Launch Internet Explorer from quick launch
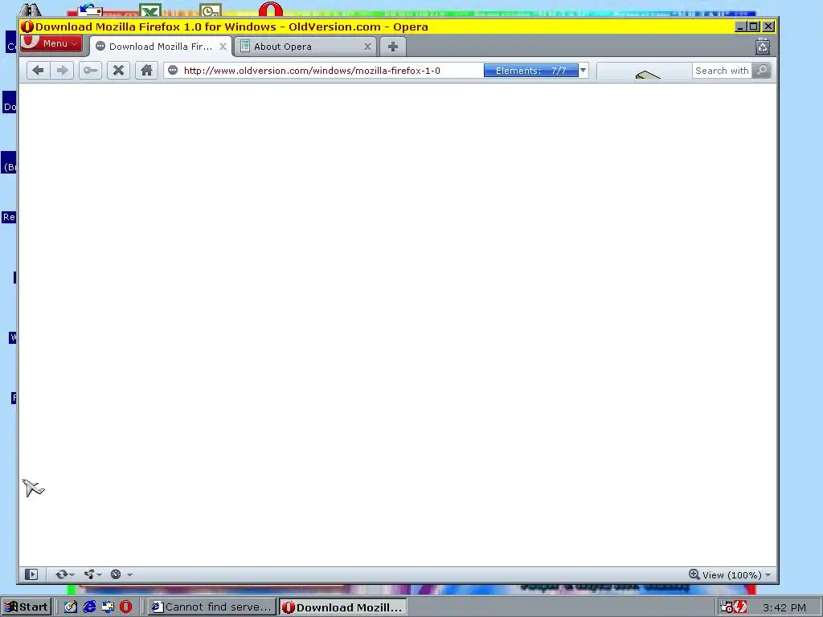The image size is (823, 617). [89, 607]
